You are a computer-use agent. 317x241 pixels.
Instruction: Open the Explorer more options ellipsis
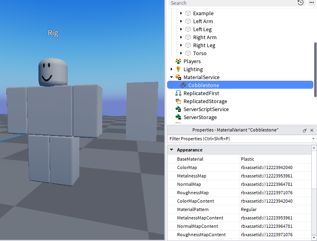click(x=312, y=3)
